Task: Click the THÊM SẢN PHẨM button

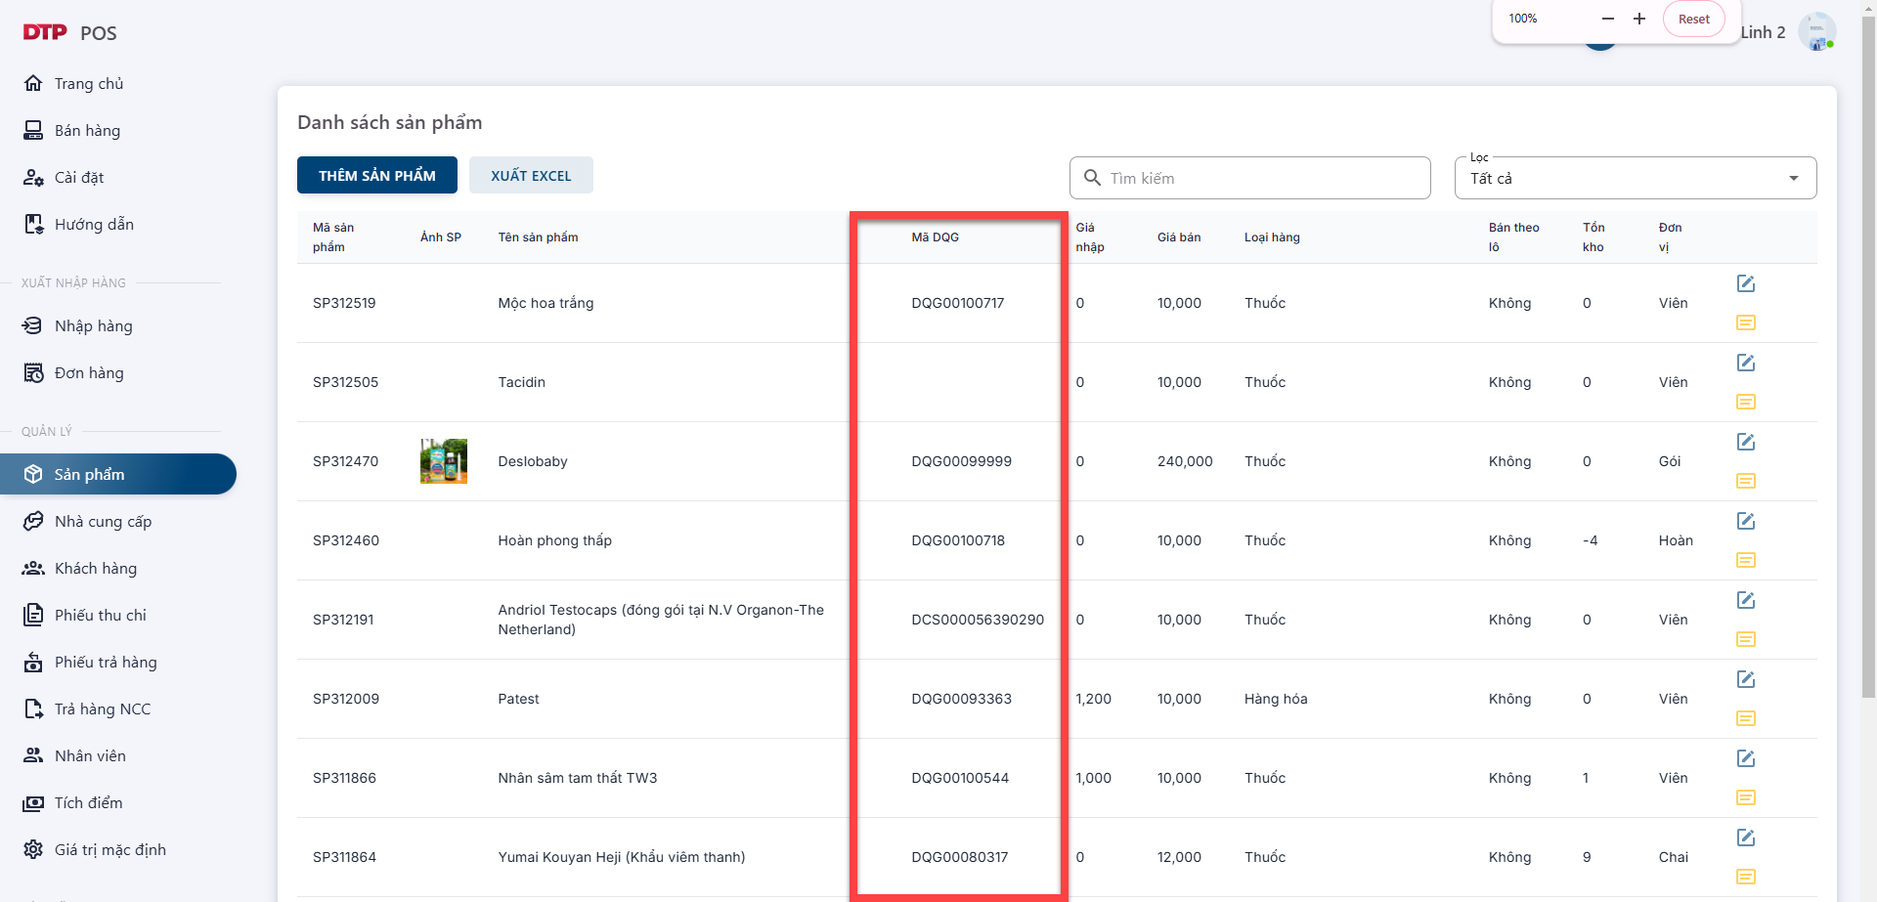Action: point(376,175)
